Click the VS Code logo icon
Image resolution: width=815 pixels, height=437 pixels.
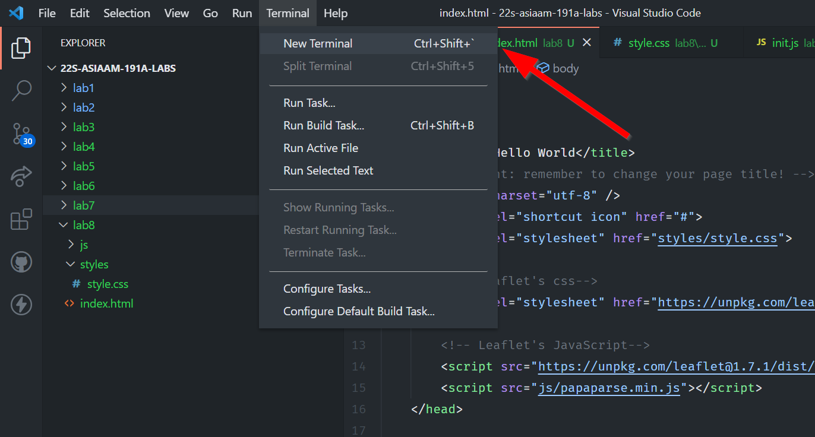click(16, 13)
